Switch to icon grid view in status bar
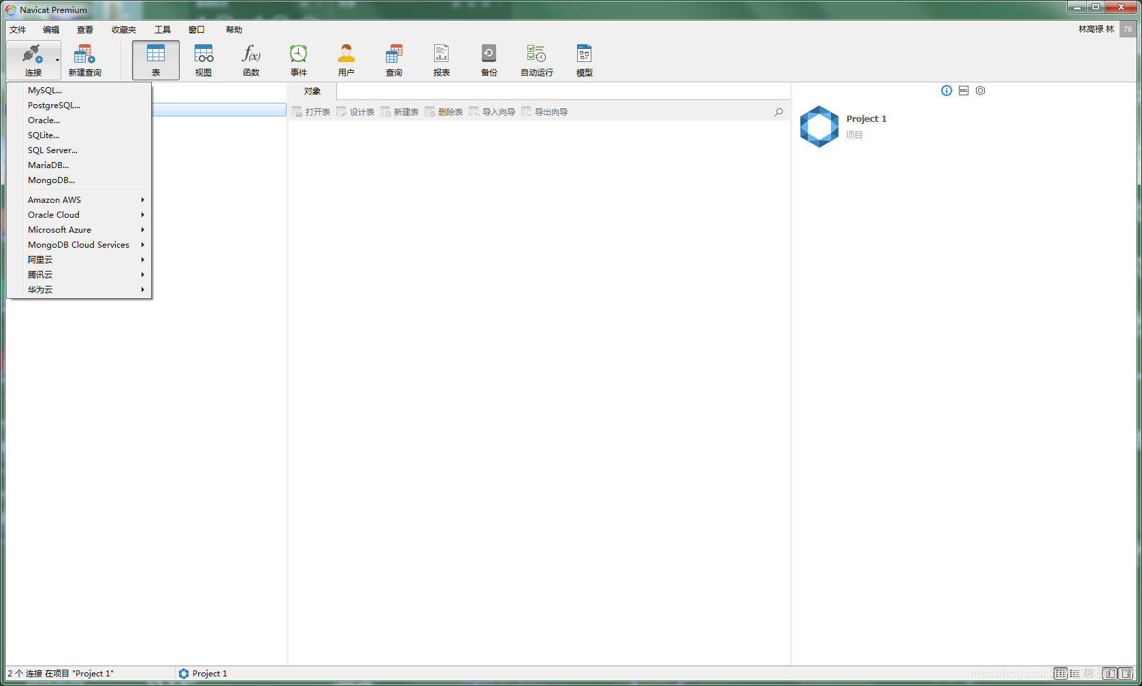 [x=1060, y=673]
